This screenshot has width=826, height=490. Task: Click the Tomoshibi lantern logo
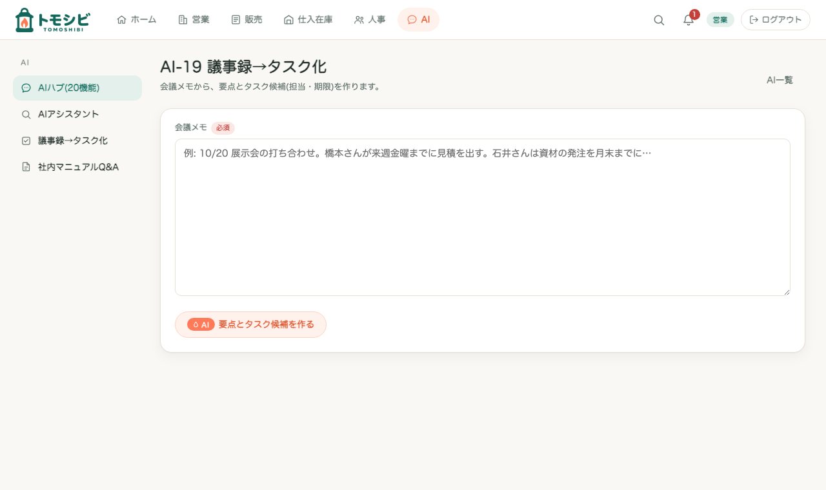click(52, 20)
